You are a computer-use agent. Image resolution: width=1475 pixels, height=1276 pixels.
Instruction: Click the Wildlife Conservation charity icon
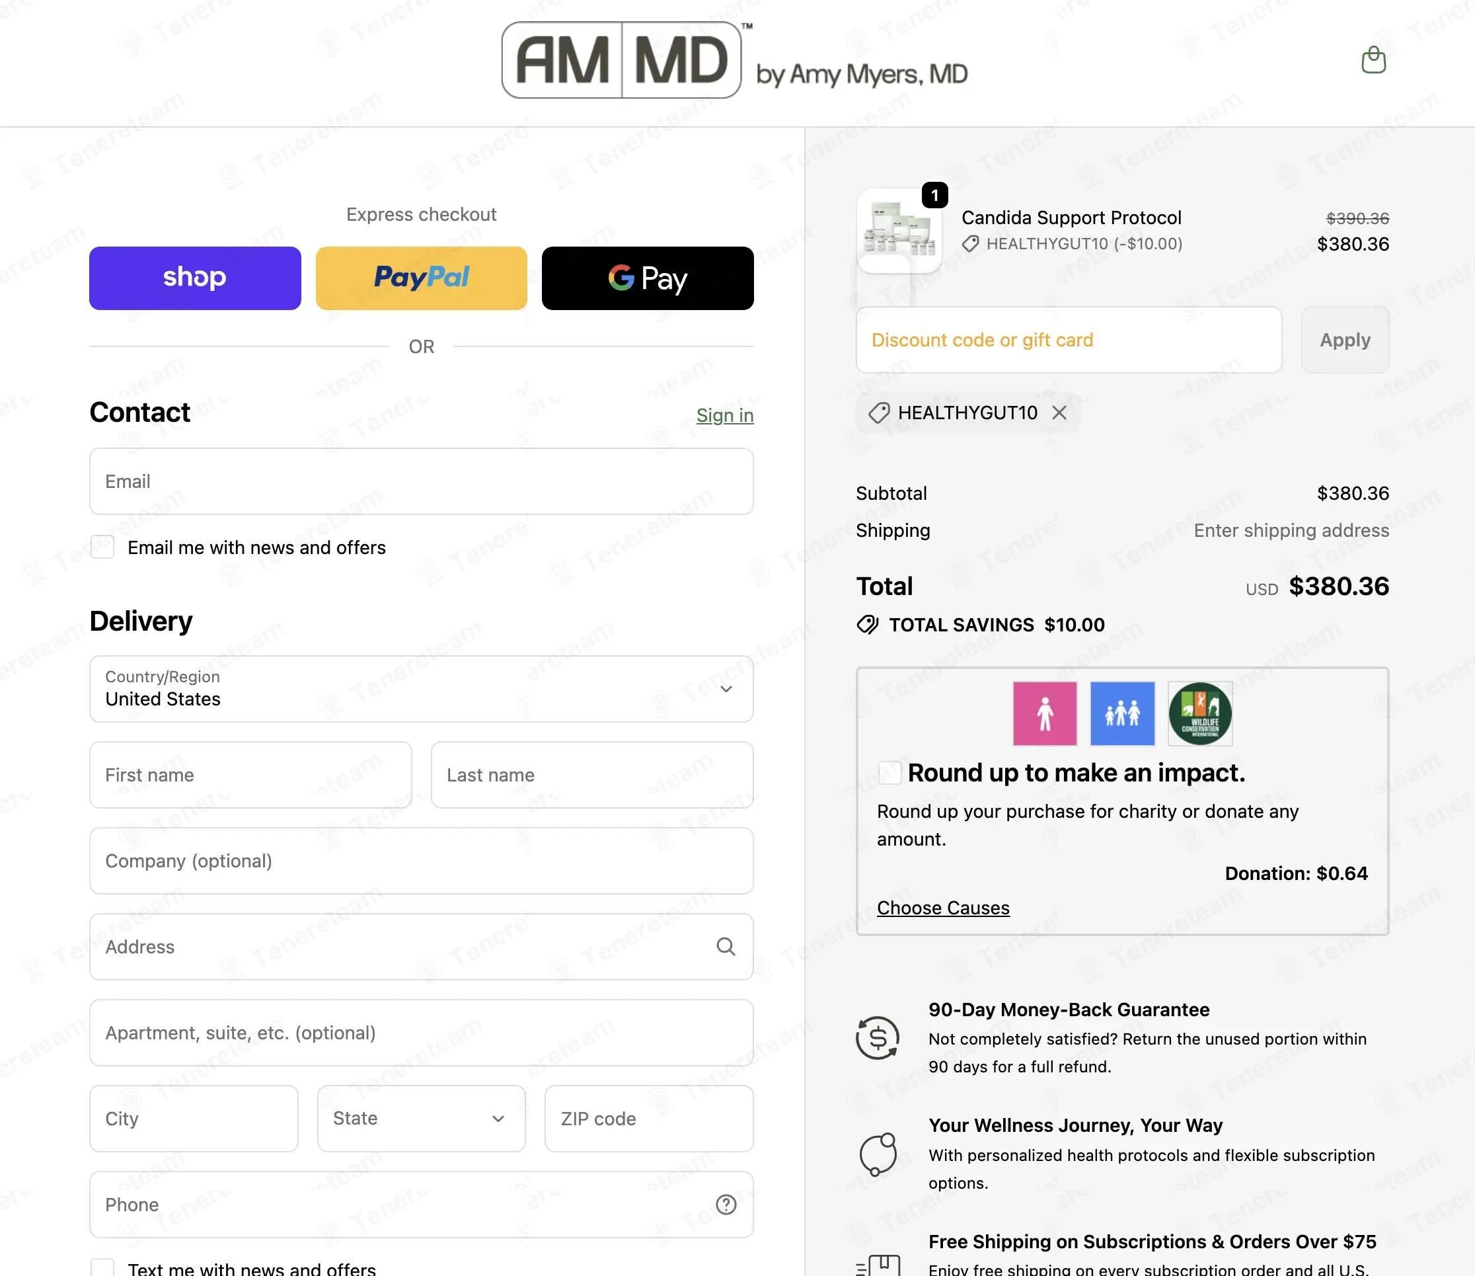point(1200,713)
